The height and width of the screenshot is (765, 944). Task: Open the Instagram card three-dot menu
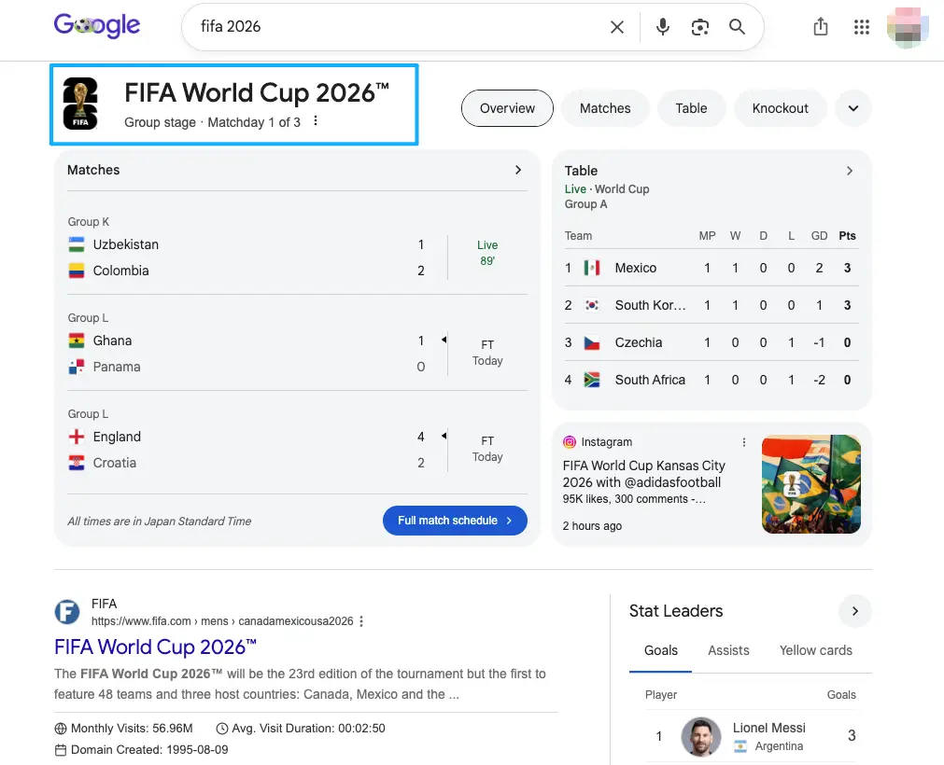click(x=744, y=442)
